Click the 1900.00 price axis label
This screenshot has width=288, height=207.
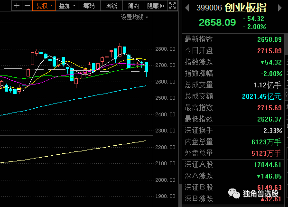pos(165,196)
